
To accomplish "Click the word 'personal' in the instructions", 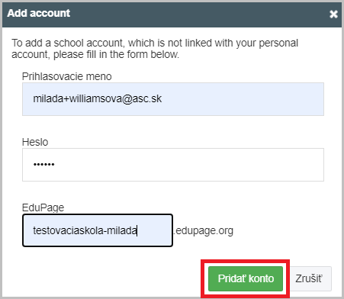I will [278, 43].
